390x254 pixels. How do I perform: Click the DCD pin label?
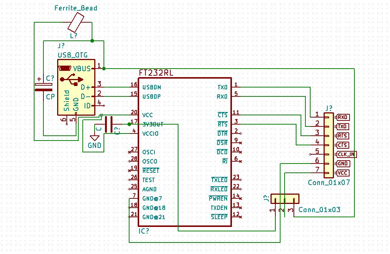pos(222,152)
